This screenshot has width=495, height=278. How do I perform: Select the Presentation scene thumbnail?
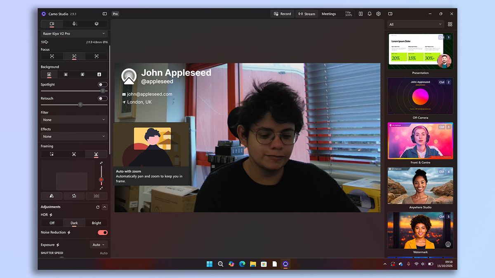(420, 51)
